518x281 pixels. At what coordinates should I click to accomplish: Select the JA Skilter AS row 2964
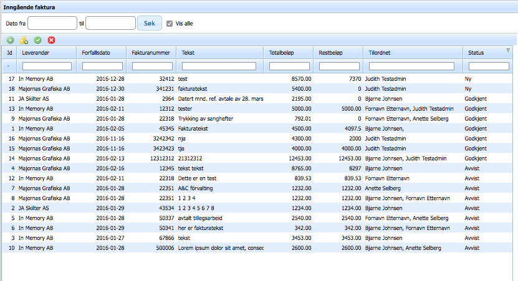[x=187, y=99]
